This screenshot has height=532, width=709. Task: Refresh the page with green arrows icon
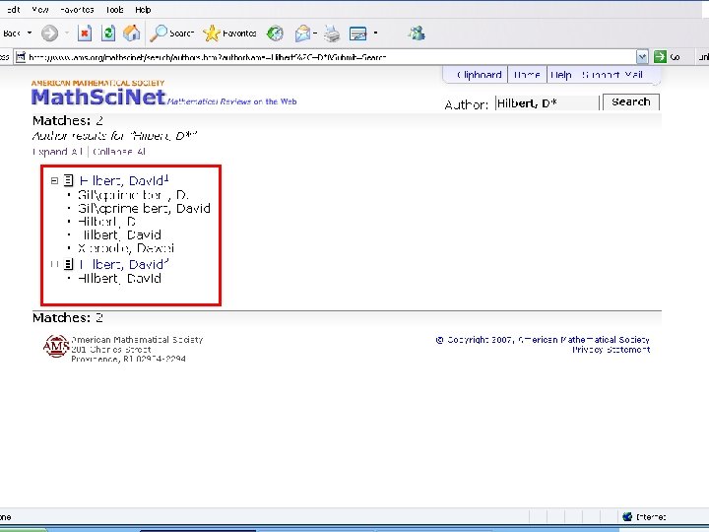pyautogui.click(x=108, y=33)
